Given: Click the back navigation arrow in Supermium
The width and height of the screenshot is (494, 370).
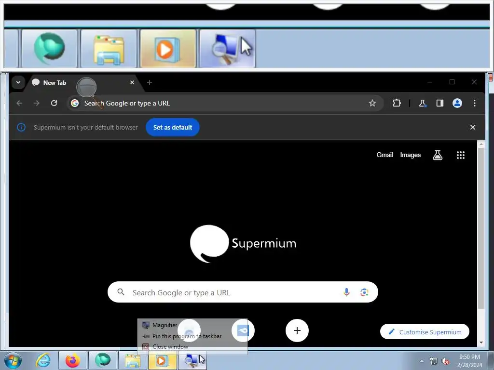Looking at the screenshot, I should pos(19,103).
